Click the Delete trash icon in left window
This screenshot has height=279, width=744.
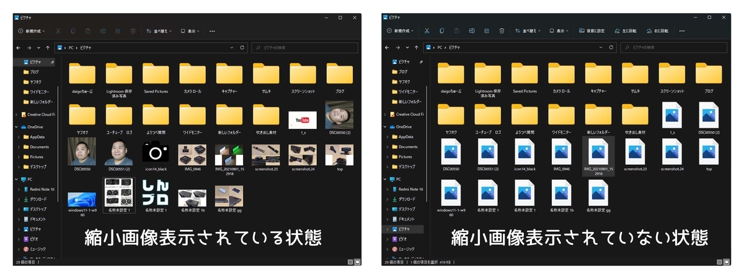pos(133,30)
